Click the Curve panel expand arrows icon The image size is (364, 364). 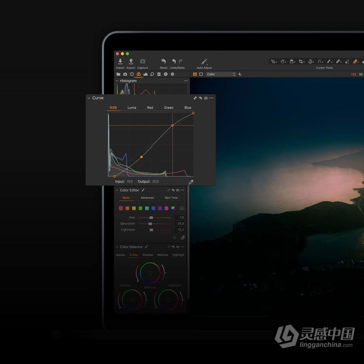point(195,98)
